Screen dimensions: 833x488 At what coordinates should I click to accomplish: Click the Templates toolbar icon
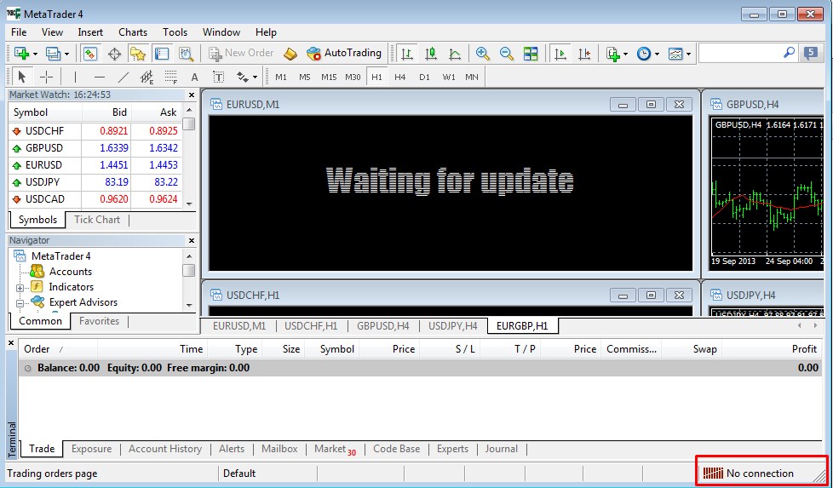tap(675, 53)
